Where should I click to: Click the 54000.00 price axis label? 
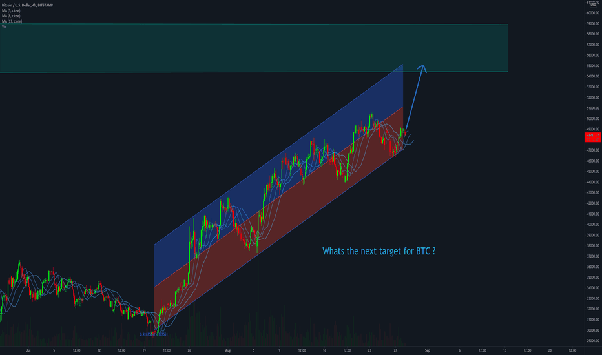tap(593, 76)
